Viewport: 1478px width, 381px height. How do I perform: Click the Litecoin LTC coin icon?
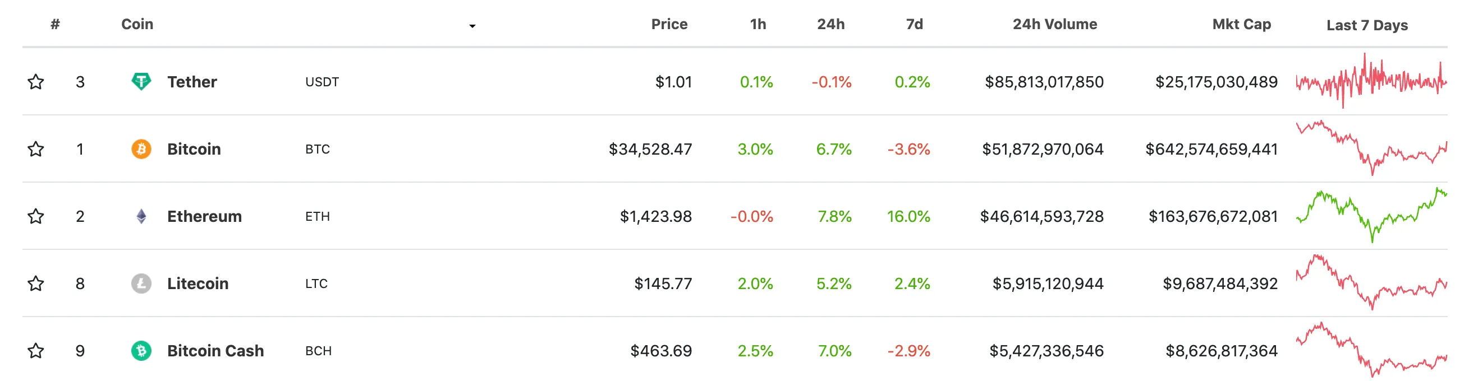coord(141,283)
